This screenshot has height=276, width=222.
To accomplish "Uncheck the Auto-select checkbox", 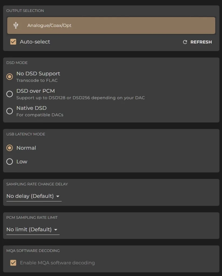I will click(x=13, y=42).
